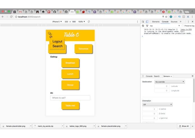This screenshot has height=138, width=195.
Task: Open the red badge 2 browser tab
Action: 163,12
